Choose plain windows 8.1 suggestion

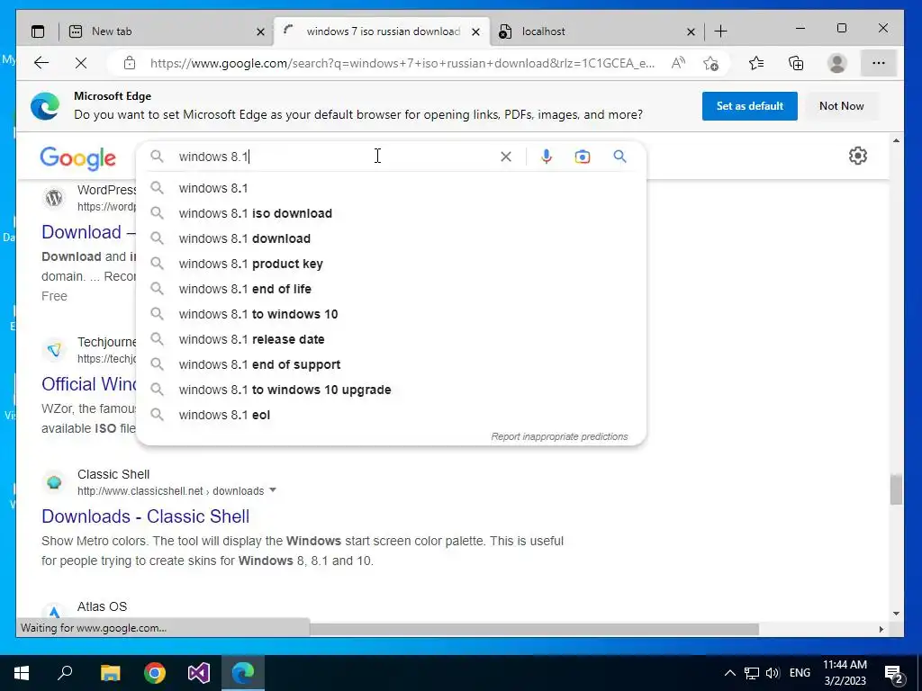[391, 188]
